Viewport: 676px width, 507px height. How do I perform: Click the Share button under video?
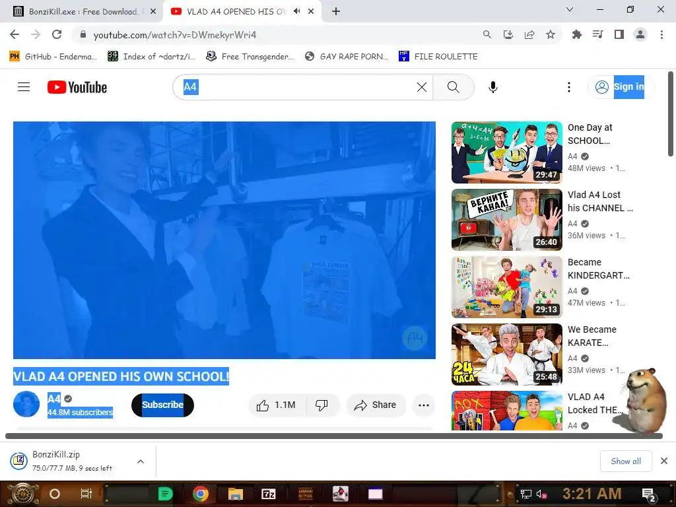click(375, 405)
